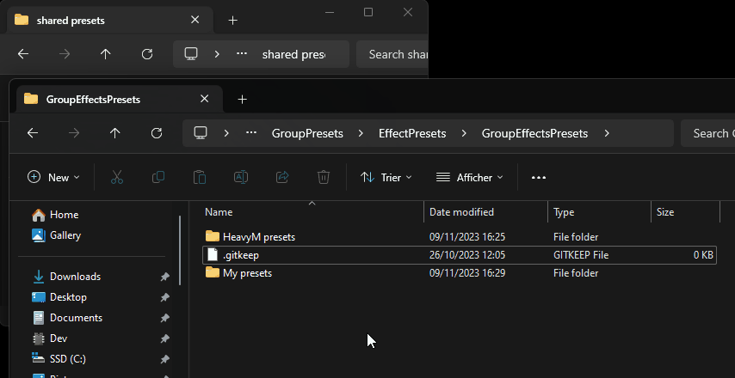
Task: Click GroupPresets breadcrumb segment
Action: 307,133
